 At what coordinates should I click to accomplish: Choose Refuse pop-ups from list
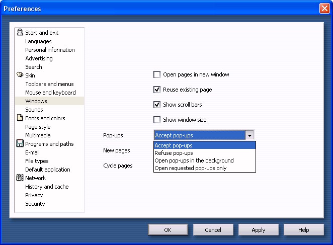174,153
